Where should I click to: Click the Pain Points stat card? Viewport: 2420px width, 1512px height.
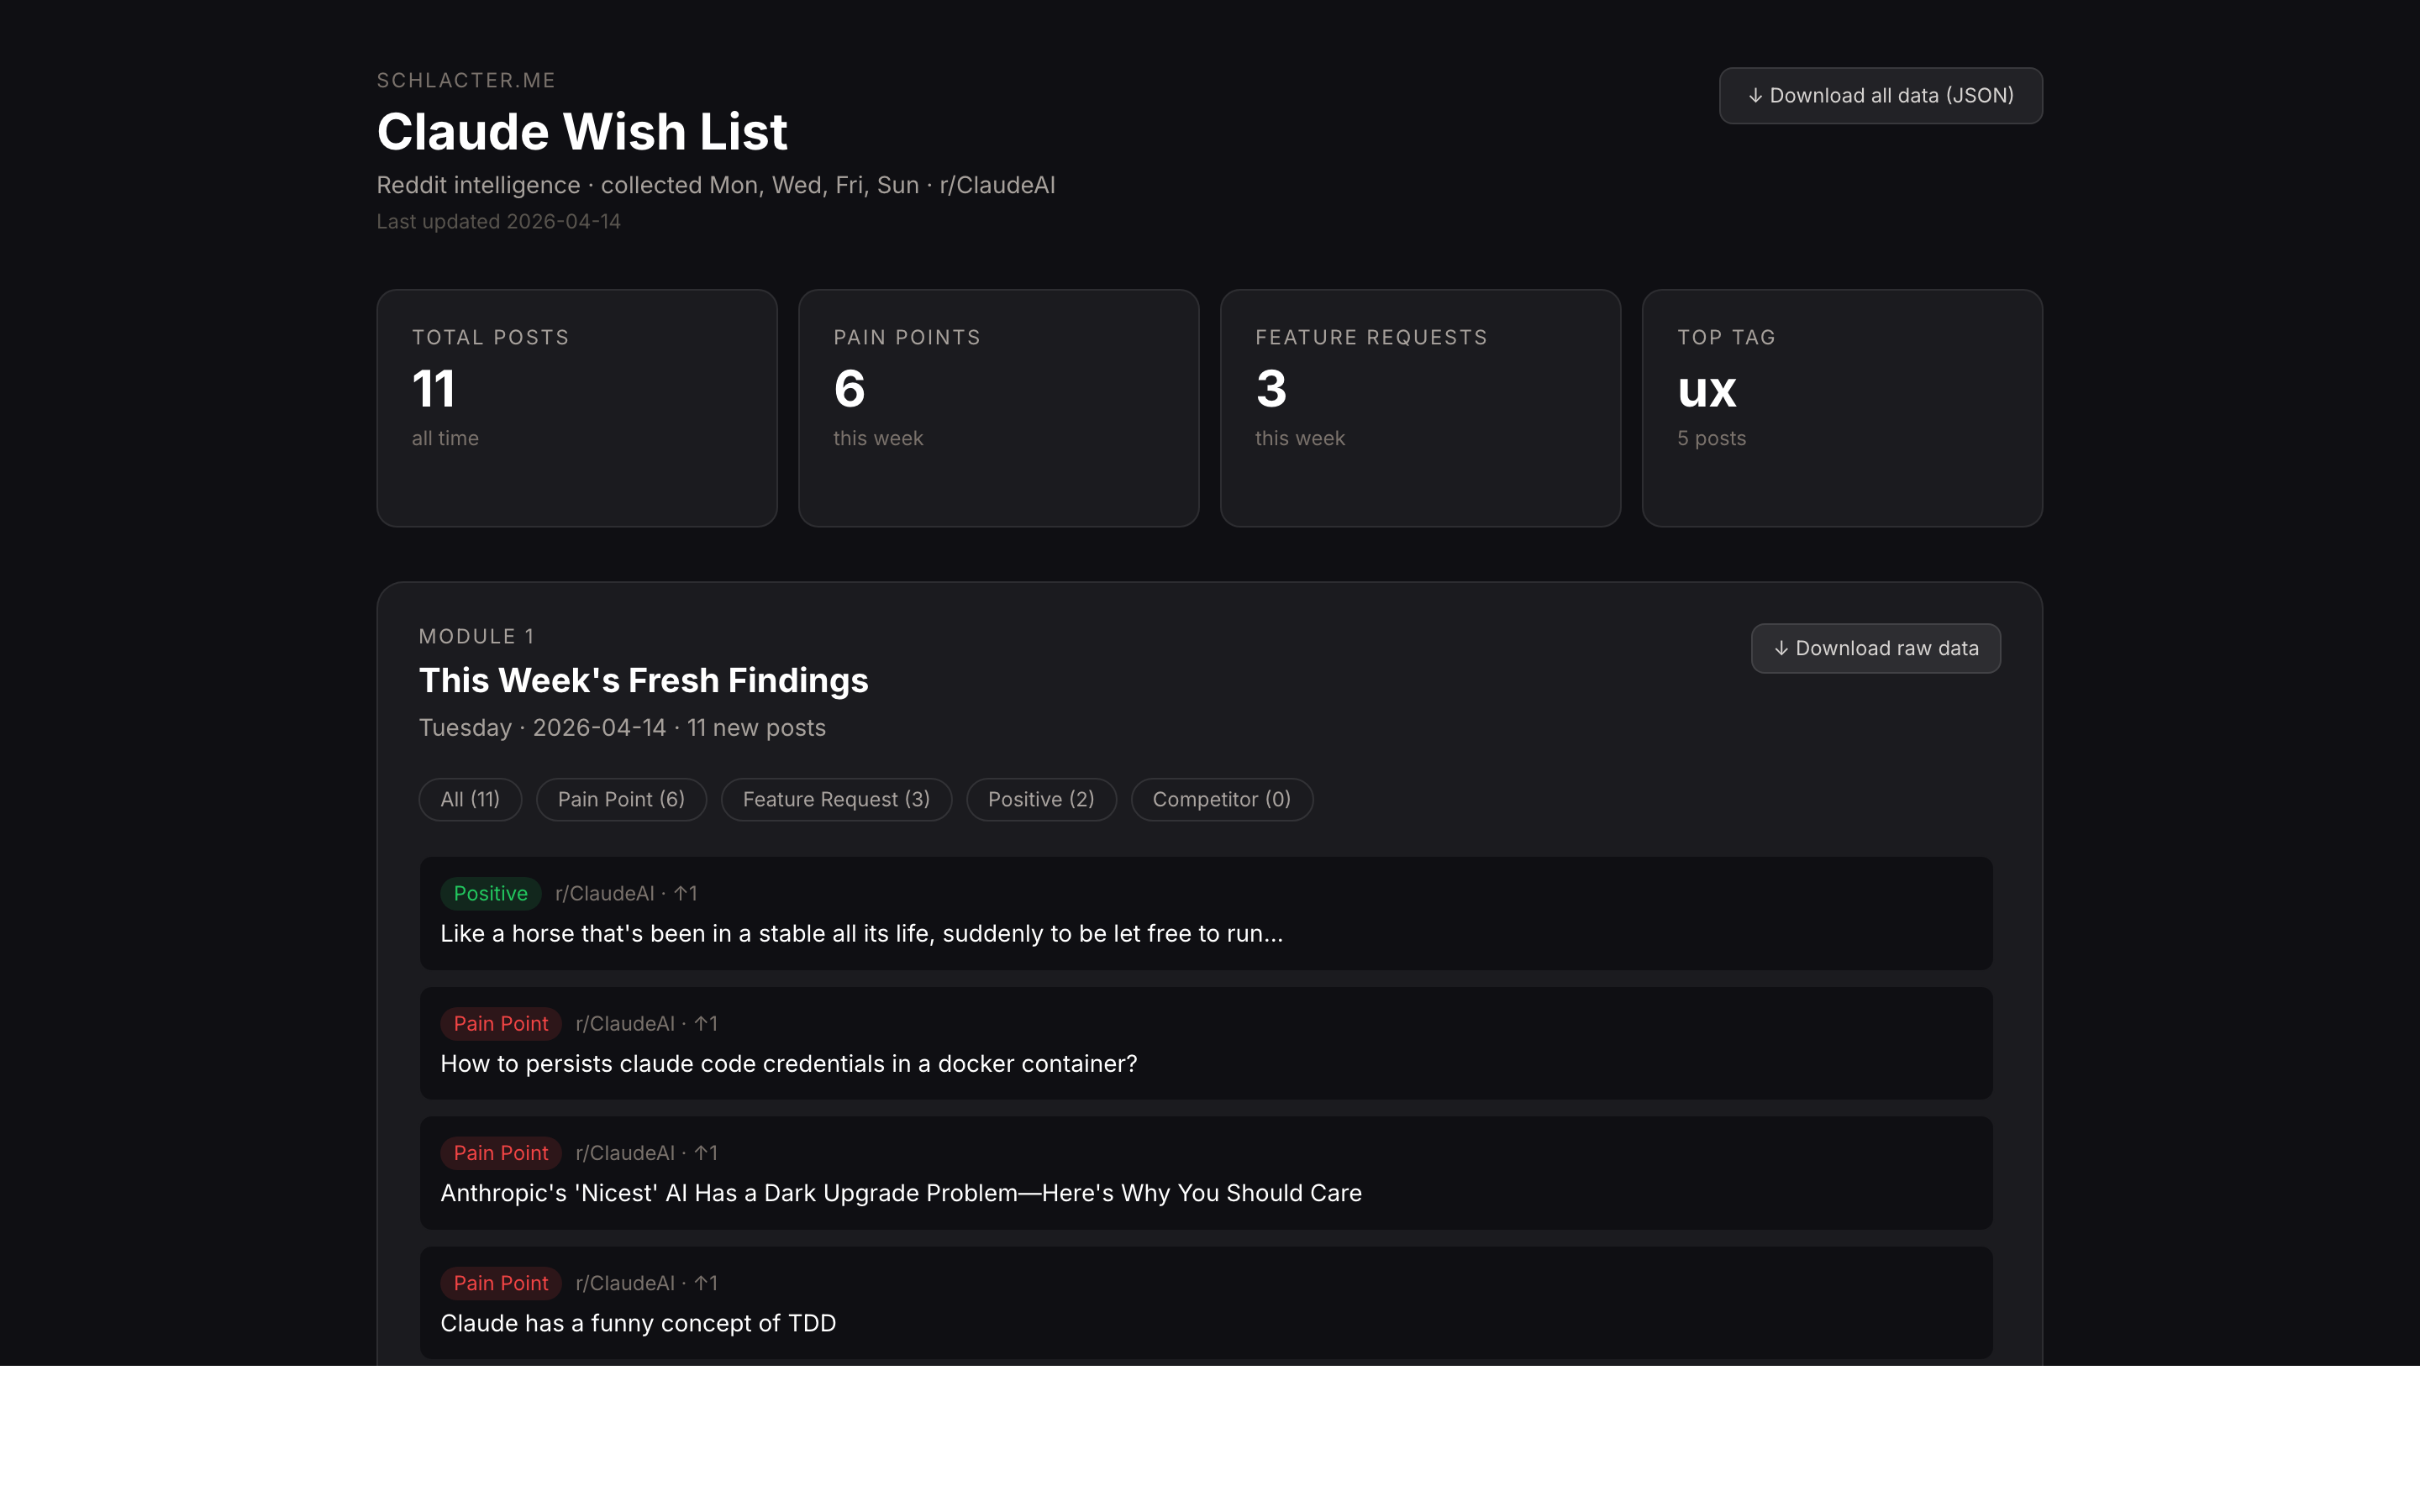998,408
